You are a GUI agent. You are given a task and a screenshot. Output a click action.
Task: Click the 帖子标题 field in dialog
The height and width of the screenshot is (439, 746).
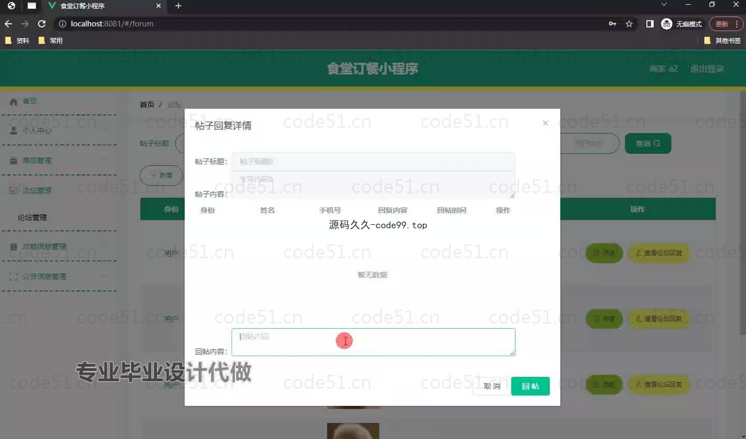[x=373, y=162]
